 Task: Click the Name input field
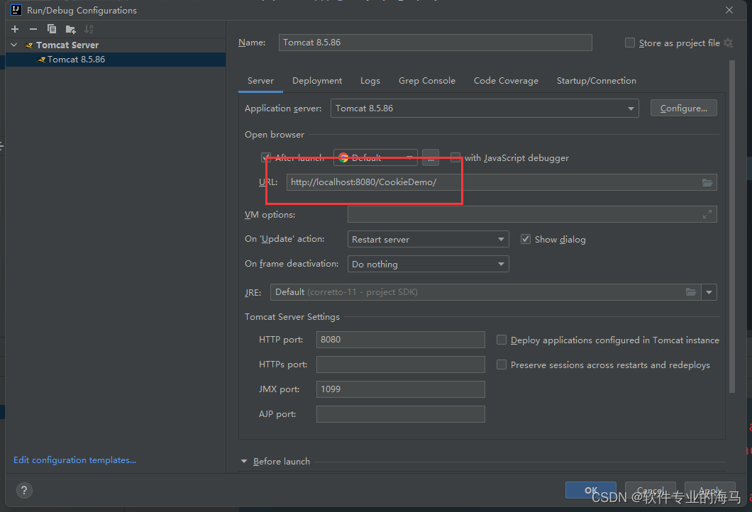tap(435, 42)
